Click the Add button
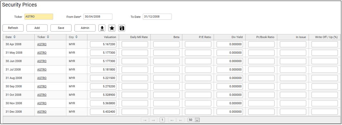 pyautogui.click(x=37, y=28)
